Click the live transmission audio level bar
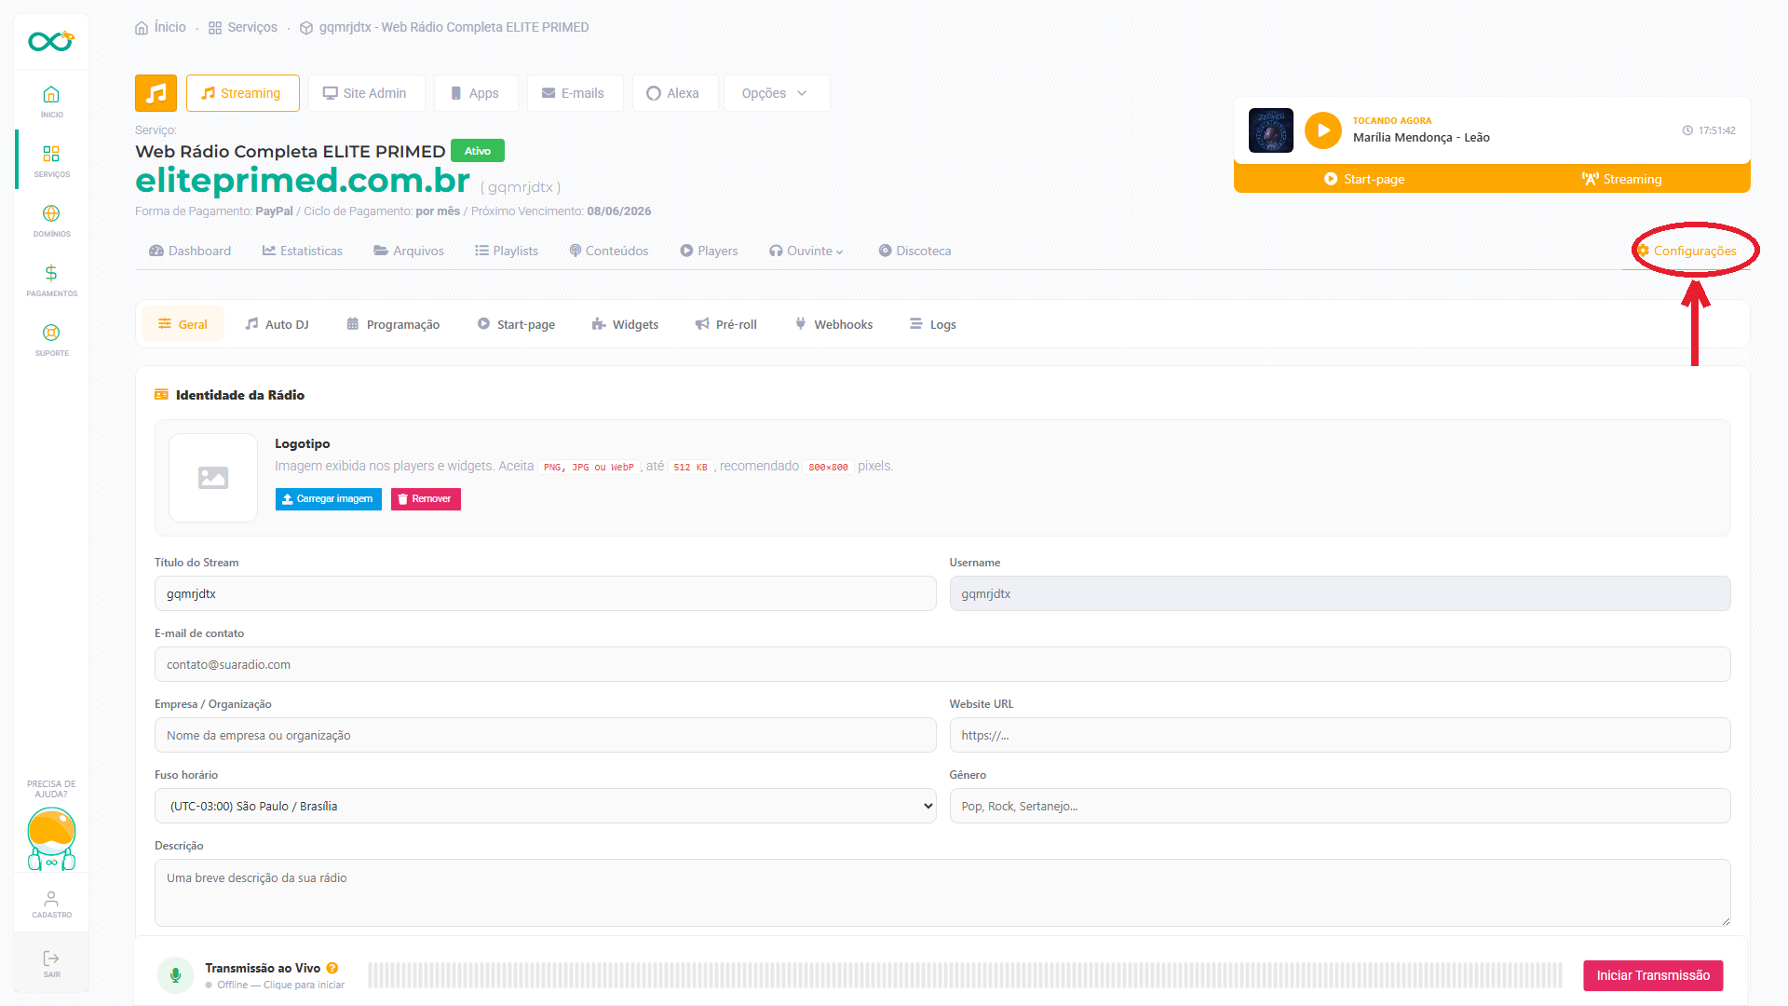This screenshot has height=1006, width=1788. tap(965, 975)
